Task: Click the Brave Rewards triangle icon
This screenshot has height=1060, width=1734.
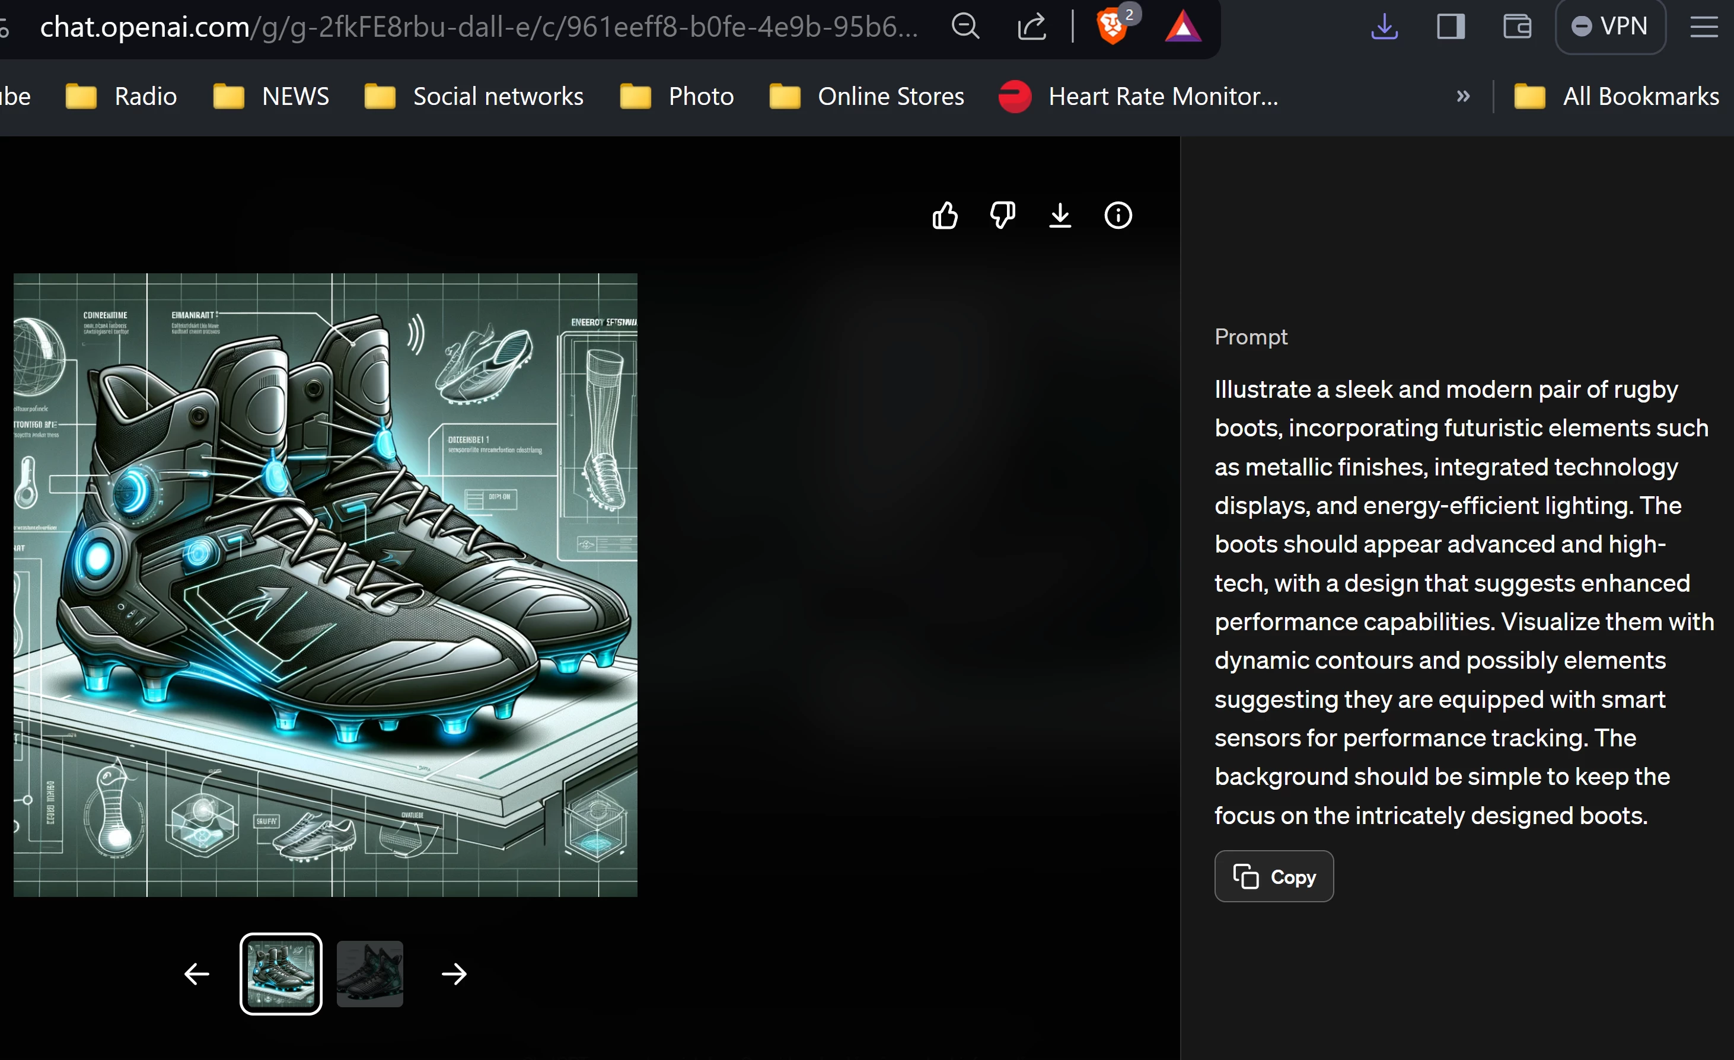Action: click(1183, 27)
